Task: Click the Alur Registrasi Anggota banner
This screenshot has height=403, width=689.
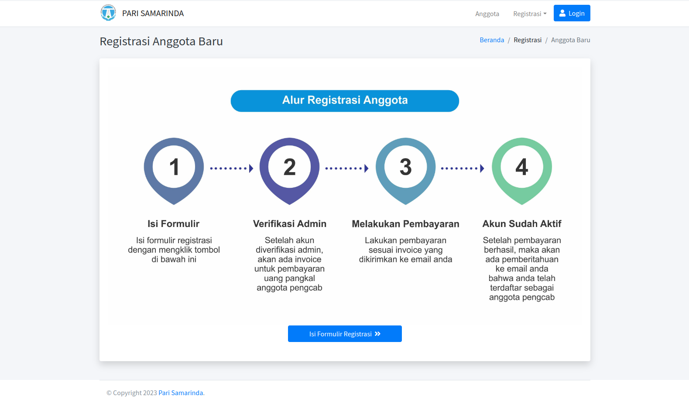Action: tap(345, 101)
